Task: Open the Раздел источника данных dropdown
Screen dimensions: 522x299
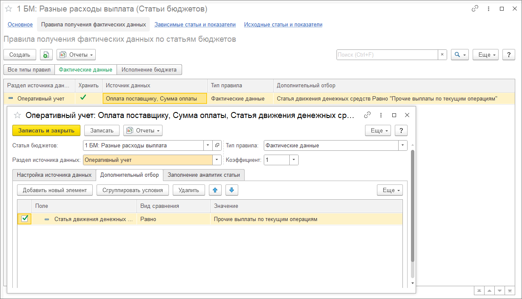Action: (217, 160)
